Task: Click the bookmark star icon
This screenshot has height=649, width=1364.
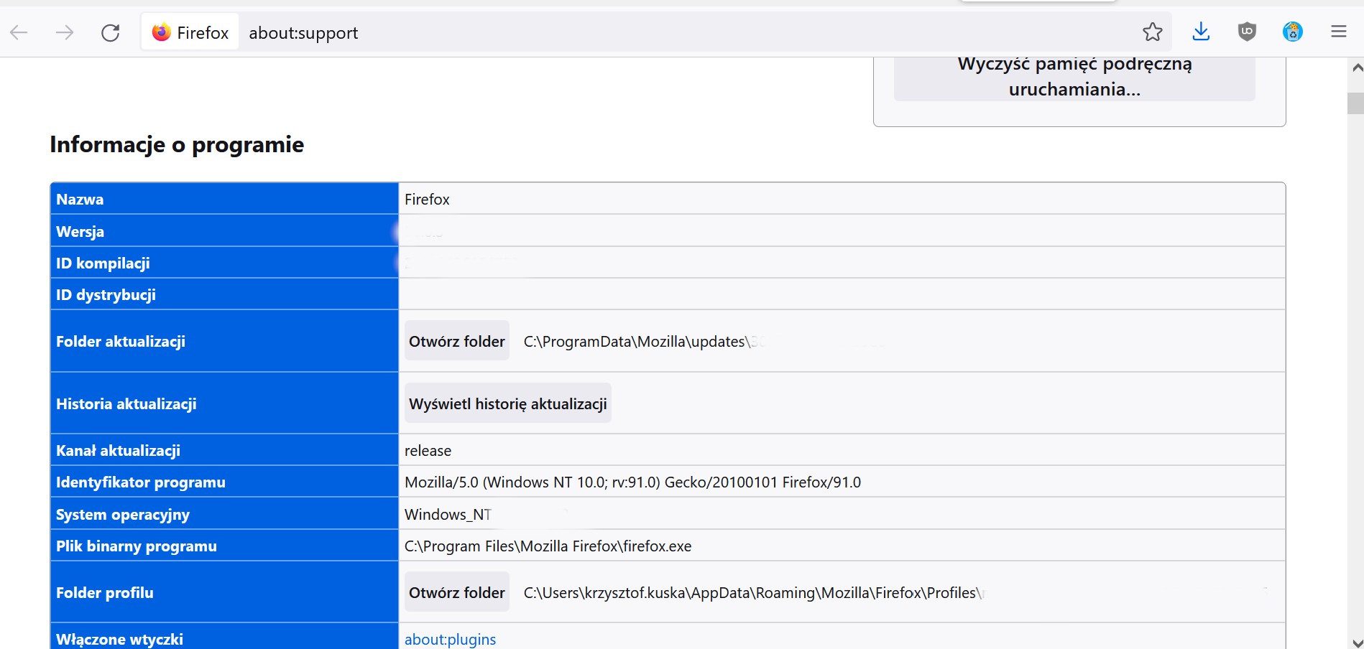Action: click(1152, 32)
